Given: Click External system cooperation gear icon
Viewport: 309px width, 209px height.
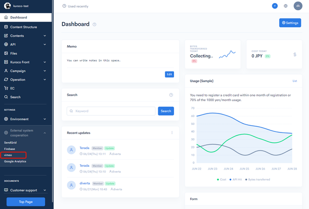Looking at the screenshot, I should [6, 133].
